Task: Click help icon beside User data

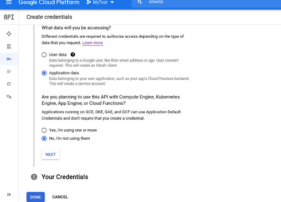Action: click(73, 55)
